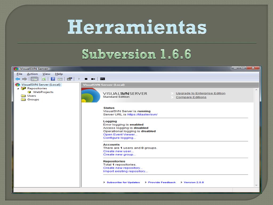Open the File menu
273x205 pixels.
[19, 74]
